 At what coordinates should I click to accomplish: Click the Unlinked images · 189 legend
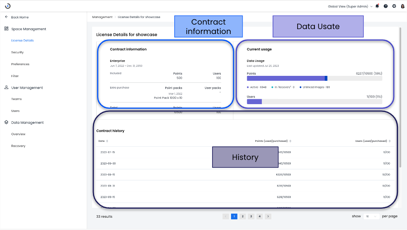point(314,87)
